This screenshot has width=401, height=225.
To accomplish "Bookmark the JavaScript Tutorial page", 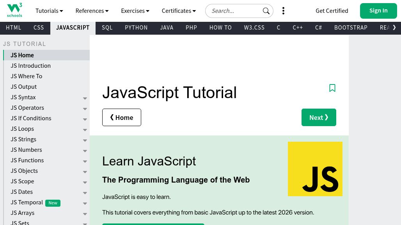I will [x=332, y=88].
